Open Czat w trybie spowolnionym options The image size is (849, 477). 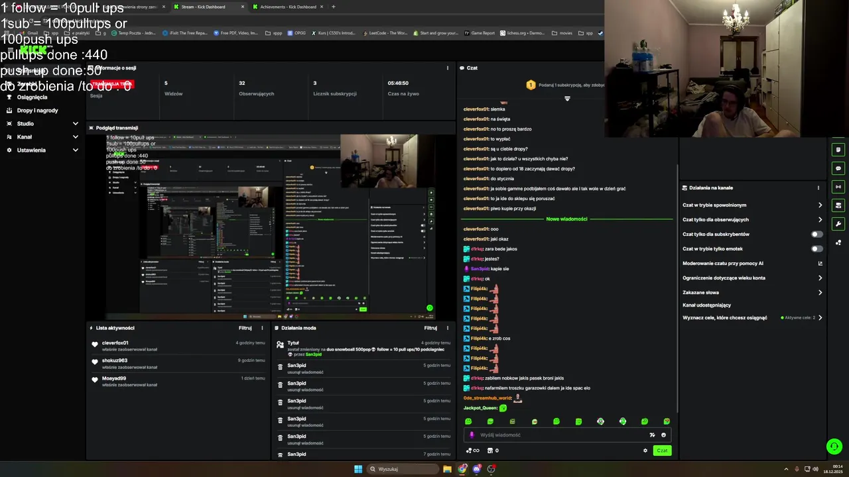752,205
